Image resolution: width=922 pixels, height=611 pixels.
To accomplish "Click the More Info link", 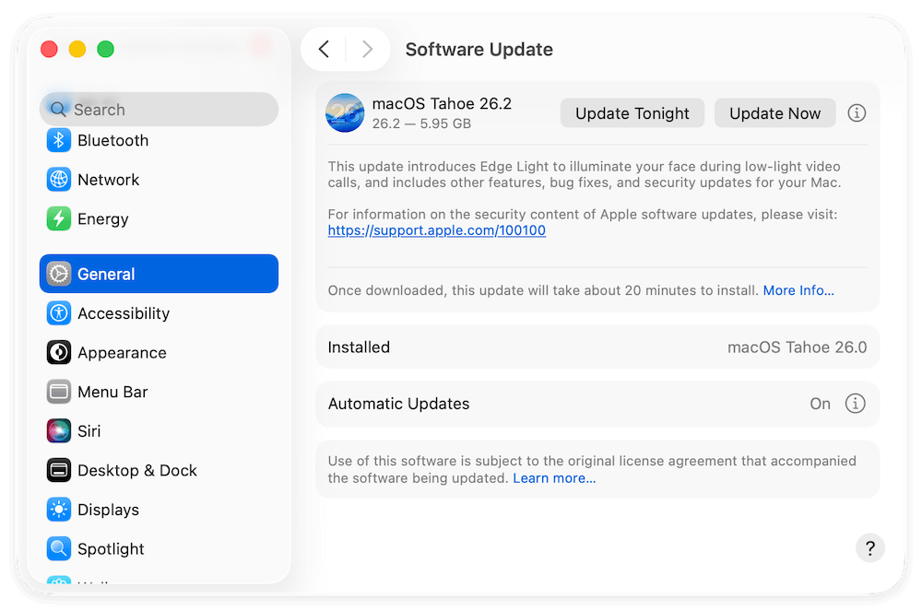I will [x=798, y=289].
